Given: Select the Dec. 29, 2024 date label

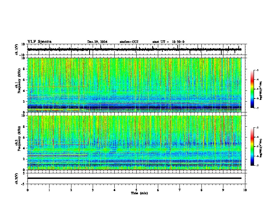Looking at the screenshot, I should coord(97,42).
